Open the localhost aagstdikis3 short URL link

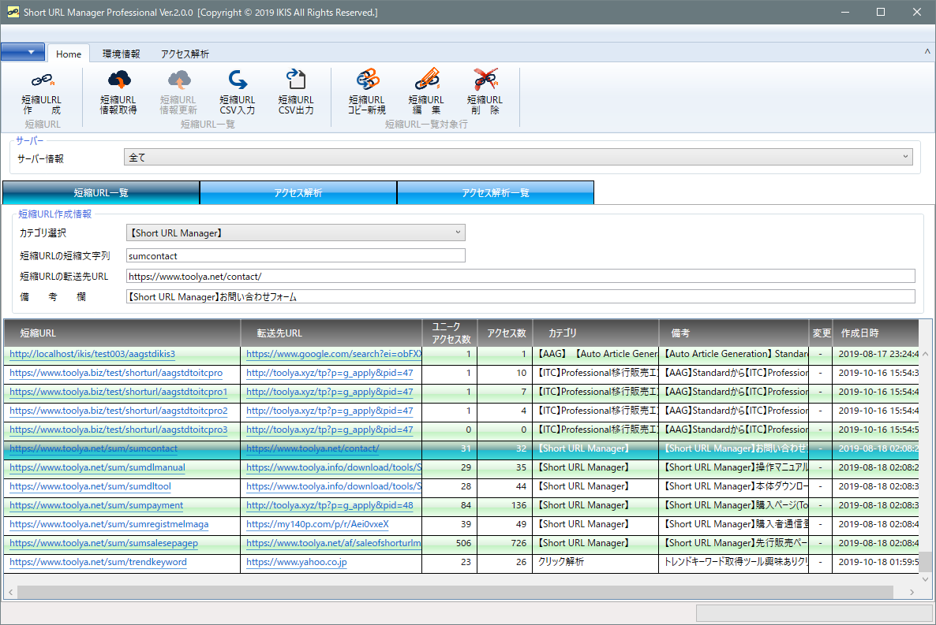tap(92, 354)
